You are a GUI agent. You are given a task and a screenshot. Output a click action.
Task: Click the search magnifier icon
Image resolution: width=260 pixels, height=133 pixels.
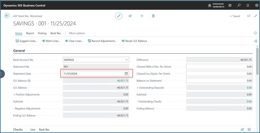click(x=239, y=6)
